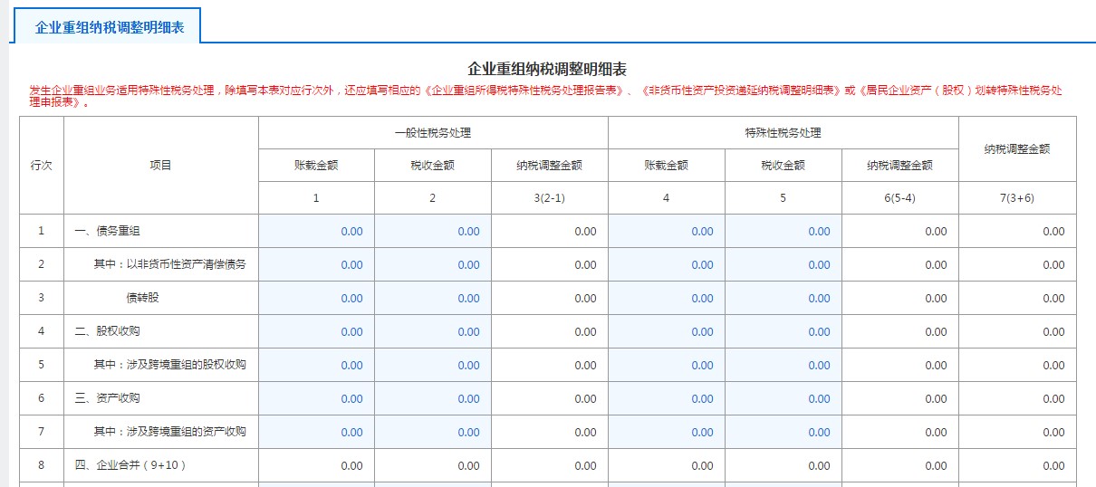Click 一般性税收金额 field for 资产收购 row

(433, 399)
